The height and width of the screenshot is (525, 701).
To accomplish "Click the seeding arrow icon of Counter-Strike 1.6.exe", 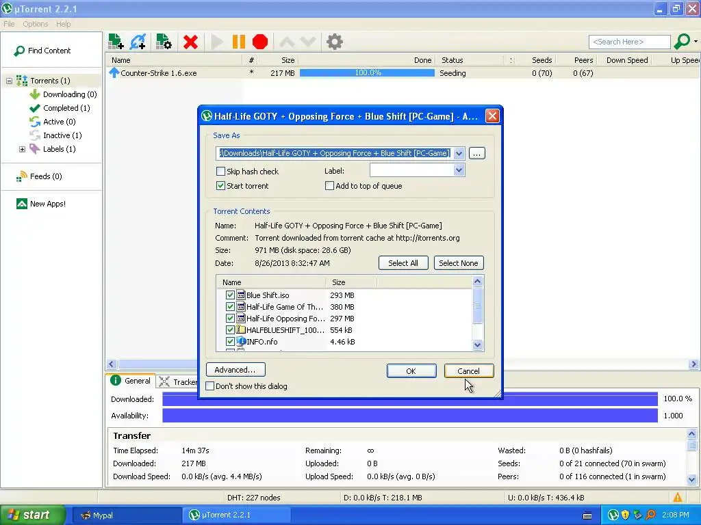I will pyautogui.click(x=114, y=72).
